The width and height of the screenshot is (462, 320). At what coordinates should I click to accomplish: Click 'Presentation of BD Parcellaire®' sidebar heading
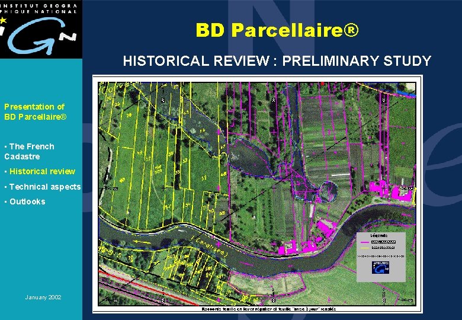point(36,111)
